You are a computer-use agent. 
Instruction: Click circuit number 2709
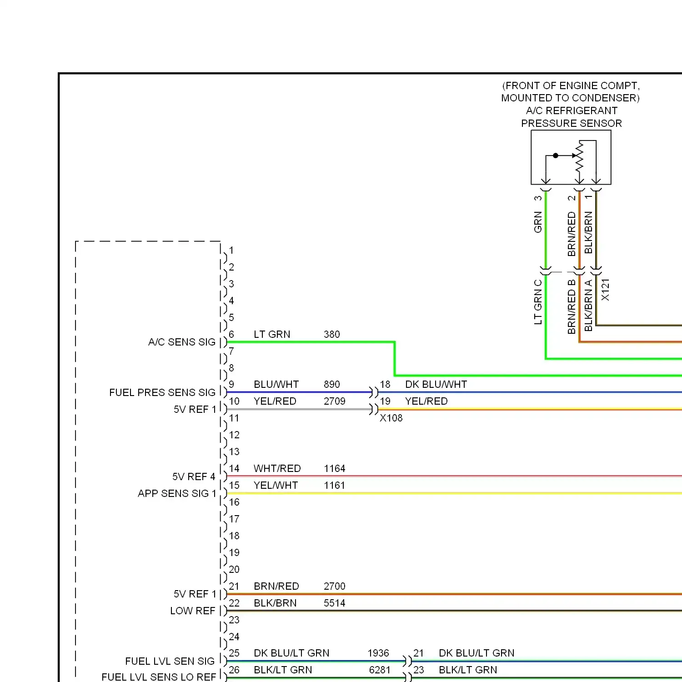(335, 401)
